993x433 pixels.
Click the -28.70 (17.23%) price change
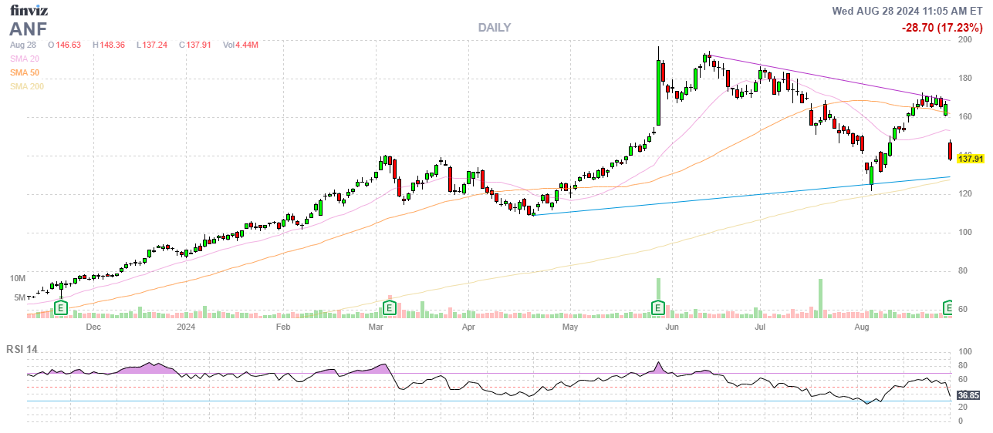pyautogui.click(x=941, y=28)
